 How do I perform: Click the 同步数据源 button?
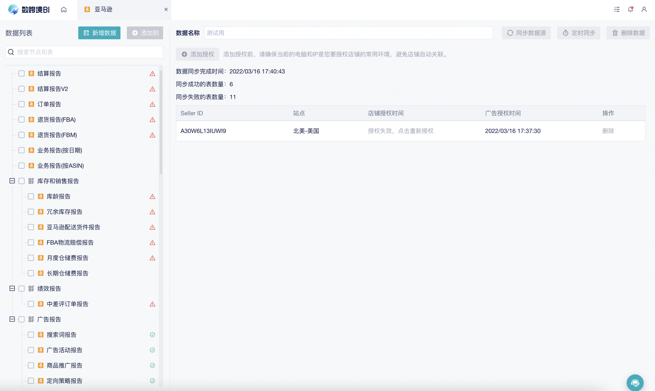tap(526, 33)
